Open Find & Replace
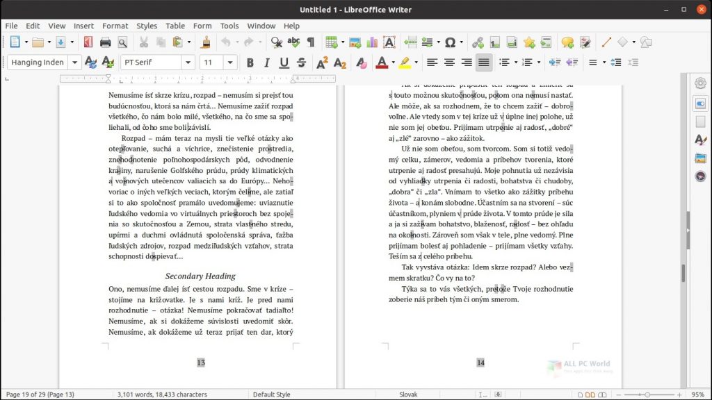The height and width of the screenshot is (400, 712). click(277, 42)
